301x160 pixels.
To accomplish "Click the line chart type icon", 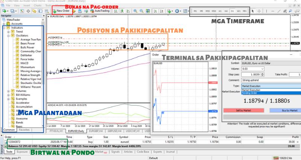I will pos(128,11).
